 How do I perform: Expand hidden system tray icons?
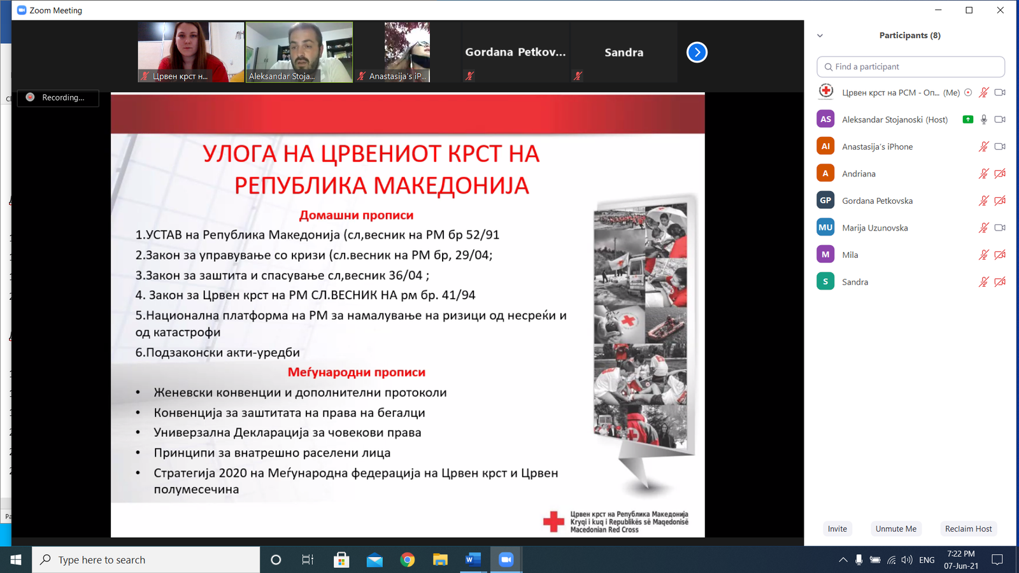(x=843, y=560)
